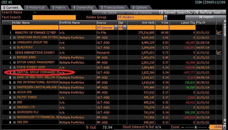228x130 pixels.
Task: Click Refine Search button
Action: pos(210,12)
